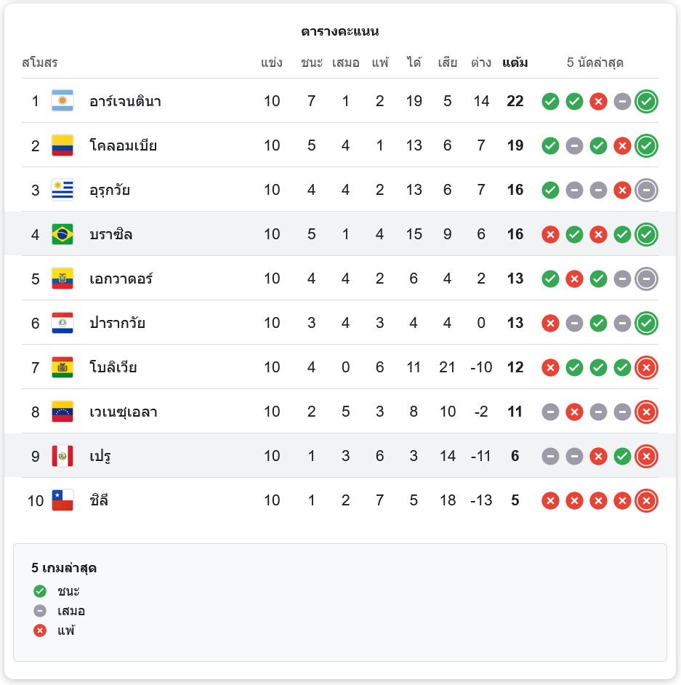Click the 5 นัดล่าสุด column header
The height and width of the screenshot is (685, 681).
pos(595,63)
